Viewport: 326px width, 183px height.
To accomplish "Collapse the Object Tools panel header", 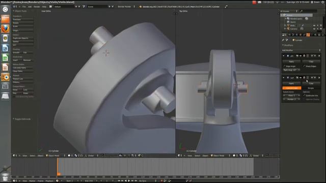I will (20, 11).
